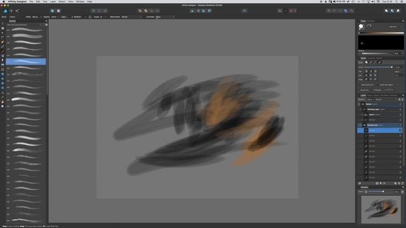Open the Snapping options dropdown arrow

point(296,11)
